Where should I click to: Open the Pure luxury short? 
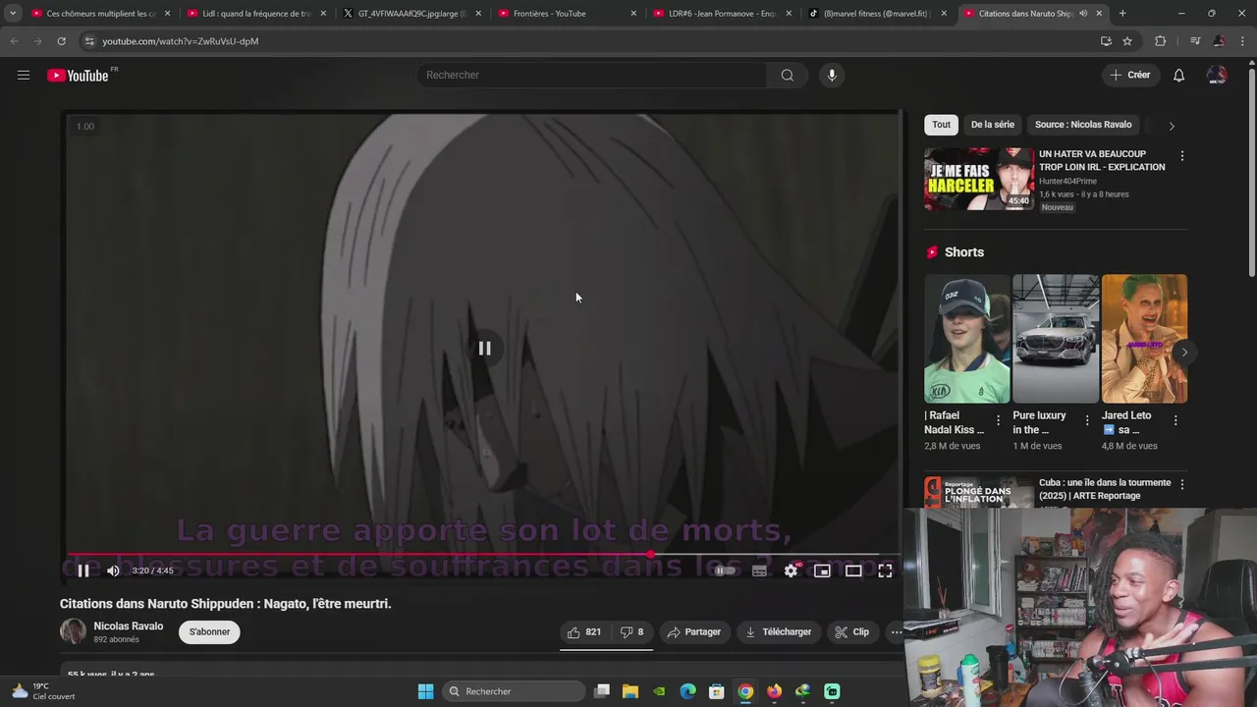[x=1056, y=339]
